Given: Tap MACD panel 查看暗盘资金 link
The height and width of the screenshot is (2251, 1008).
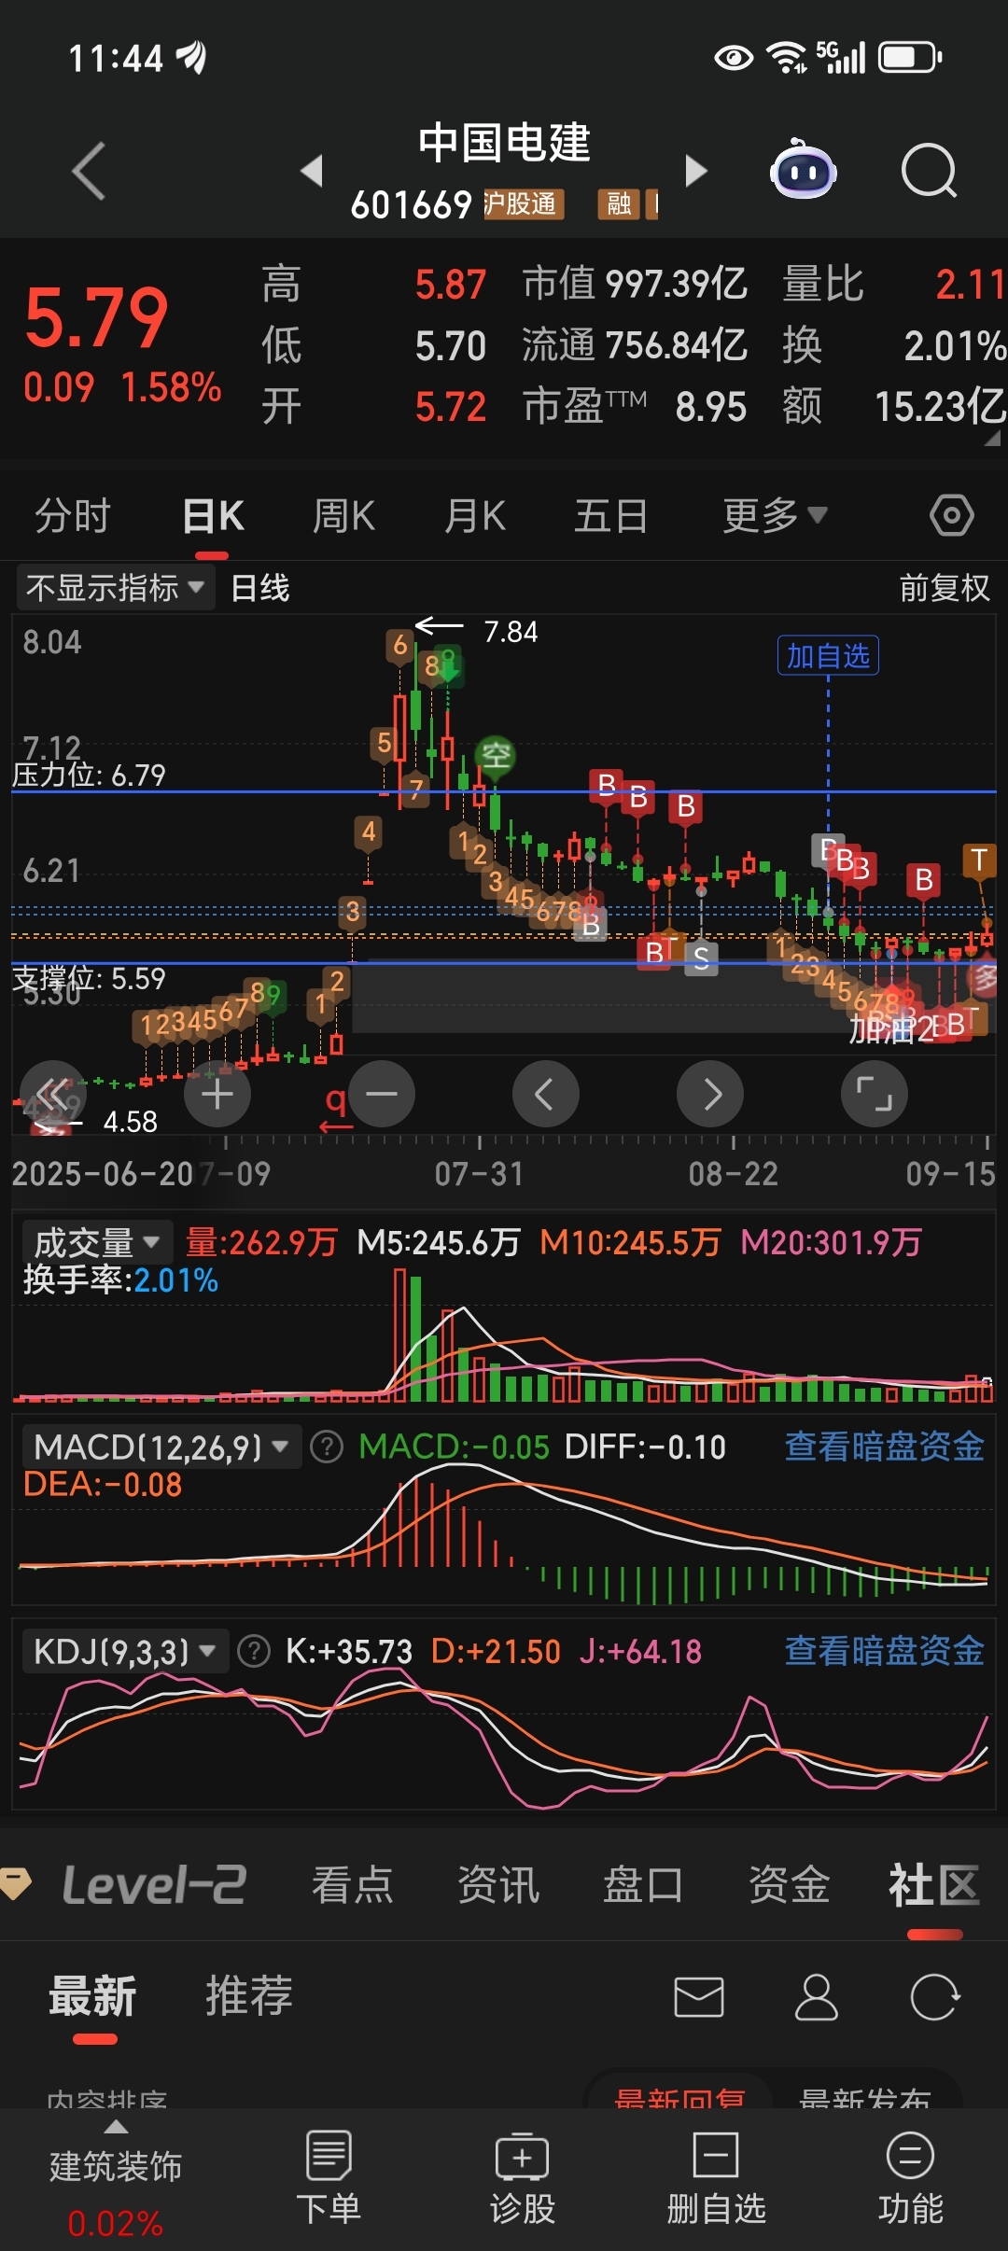Looking at the screenshot, I should pyautogui.click(x=884, y=1447).
